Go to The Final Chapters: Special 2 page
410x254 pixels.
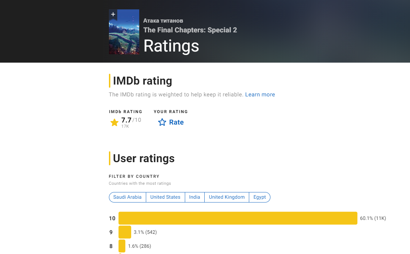(x=190, y=30)
